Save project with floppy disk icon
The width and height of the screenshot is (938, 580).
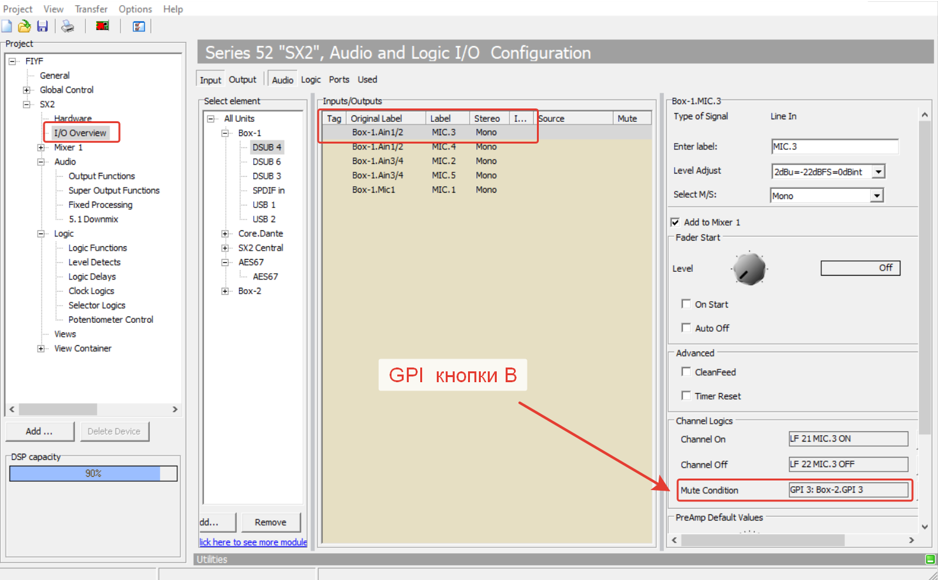tap(42, 26)
